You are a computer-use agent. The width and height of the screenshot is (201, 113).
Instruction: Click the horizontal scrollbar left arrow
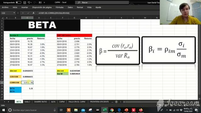click(124, 102)
